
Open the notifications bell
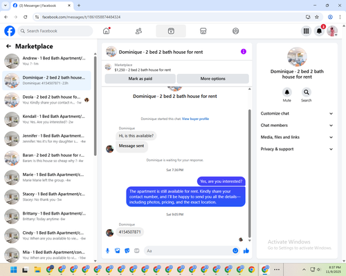click(319, 31)
